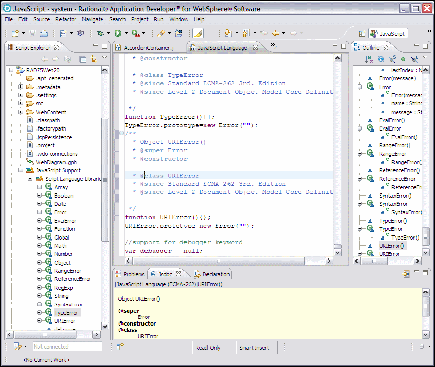Collapse the EvalError node in Outline

(x=360, y=129)
